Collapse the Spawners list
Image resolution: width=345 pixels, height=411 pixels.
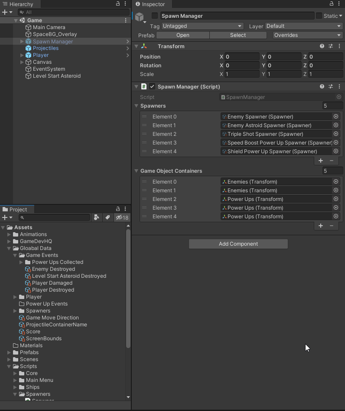137,106
